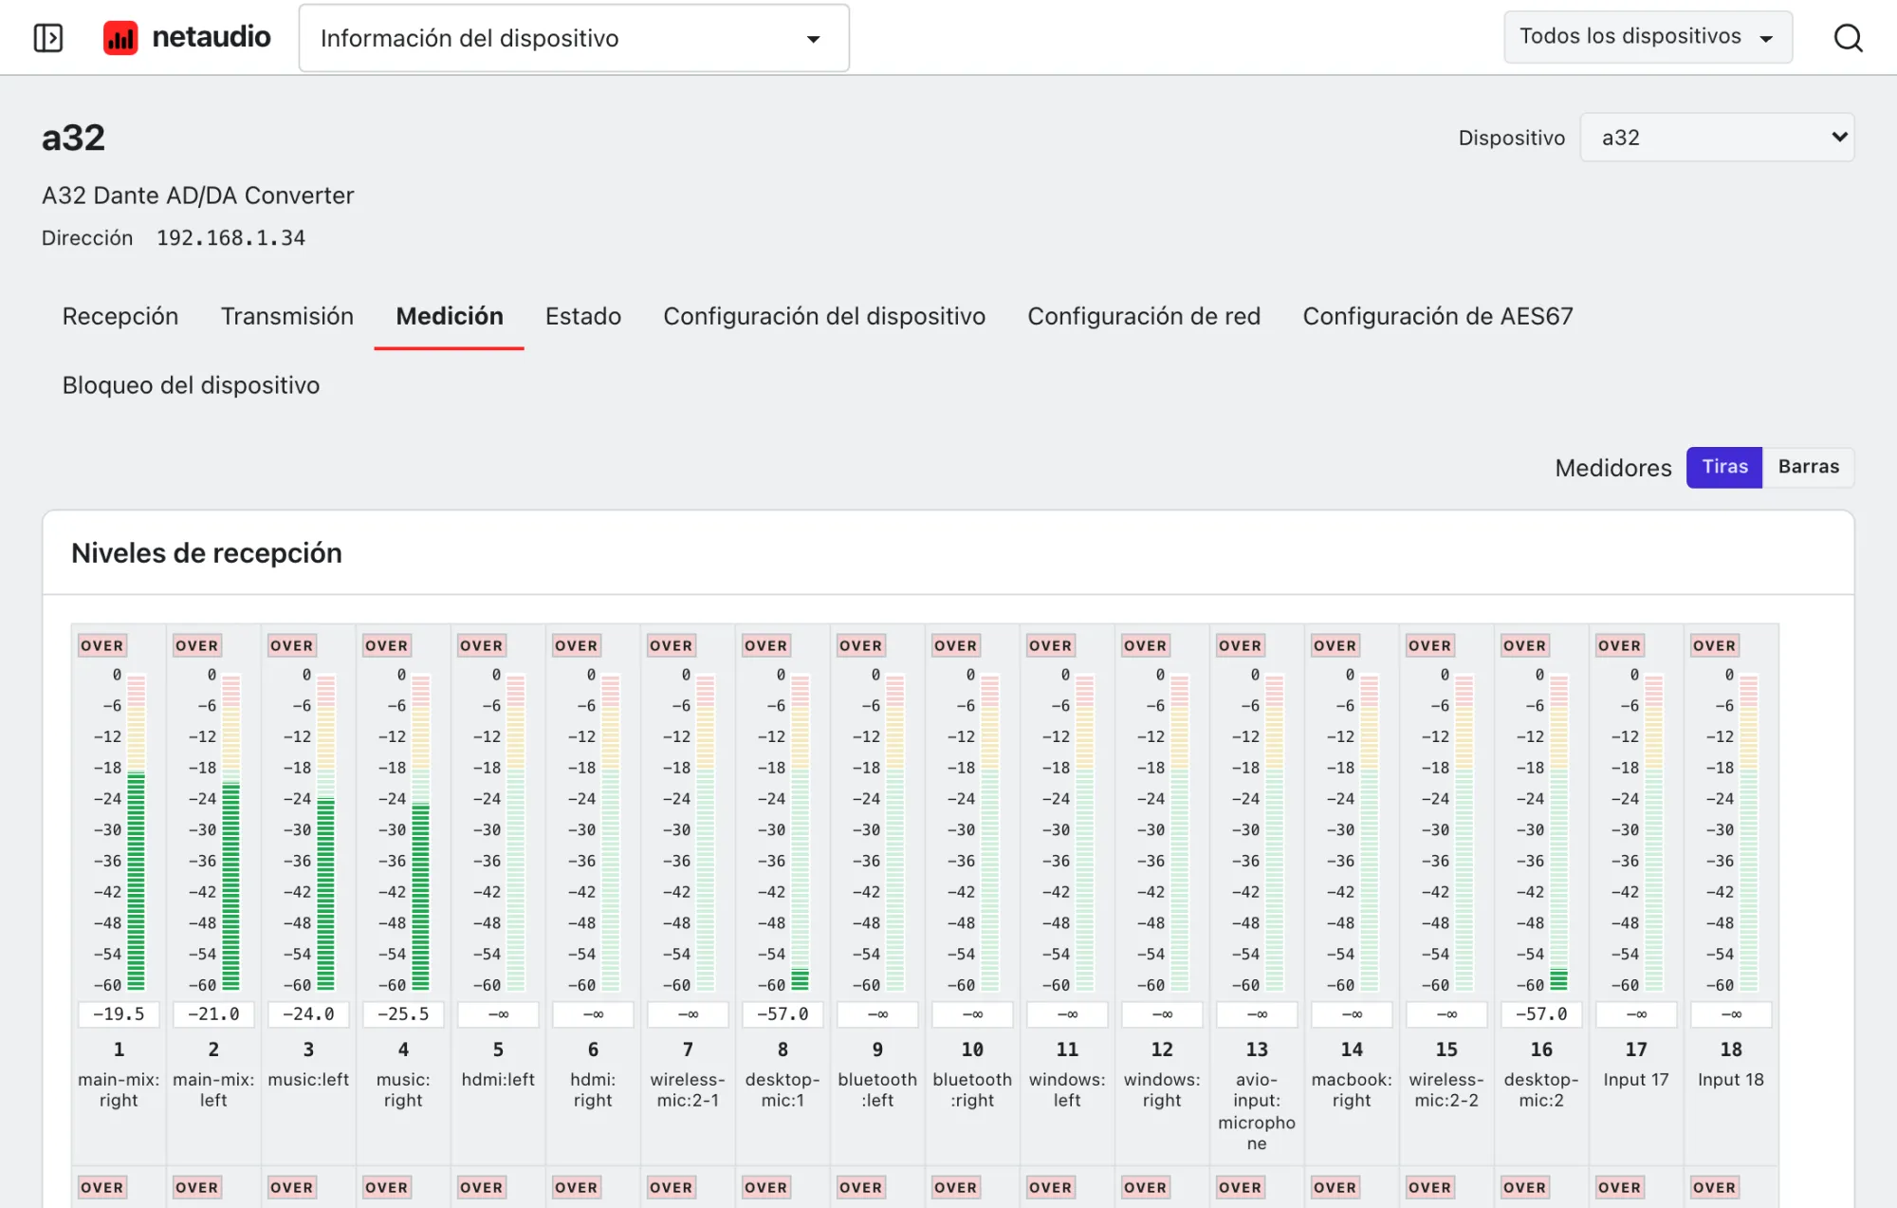Open the Información del dispositivo dropdown
This screenshot has width=1897, height=1208.
click(x=574, y=38)
